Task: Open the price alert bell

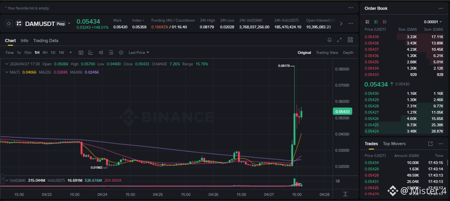Action: pos(329,40)
